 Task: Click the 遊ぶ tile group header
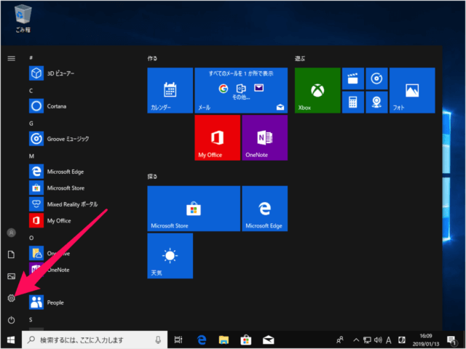(300, 58)
